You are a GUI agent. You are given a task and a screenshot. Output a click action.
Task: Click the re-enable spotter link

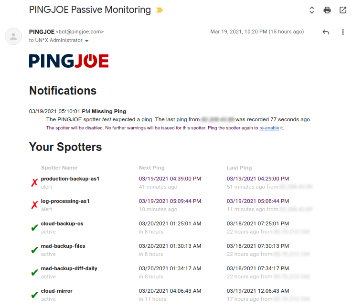269,128
